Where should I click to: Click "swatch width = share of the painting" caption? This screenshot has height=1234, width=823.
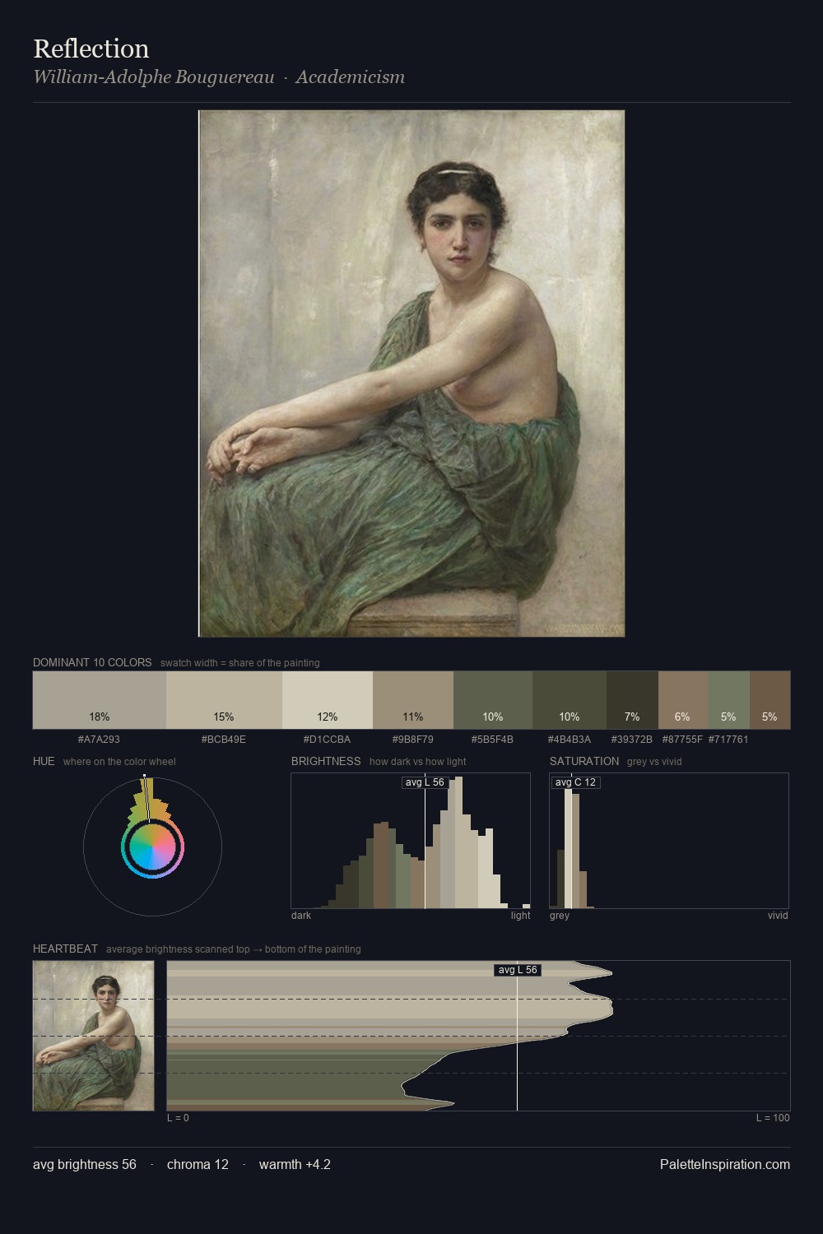pyautogui.click(x=240, y=663)
